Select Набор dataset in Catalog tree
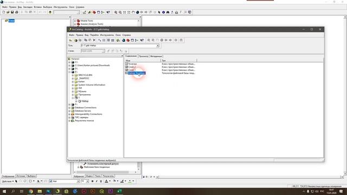Screen dimensions: 347x195 click(x=85, y=101)
